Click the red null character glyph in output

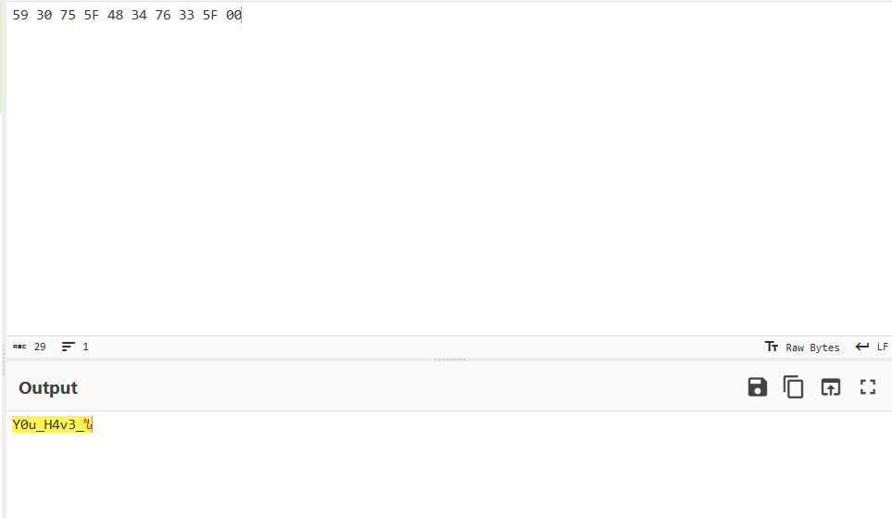click(88, 424)
